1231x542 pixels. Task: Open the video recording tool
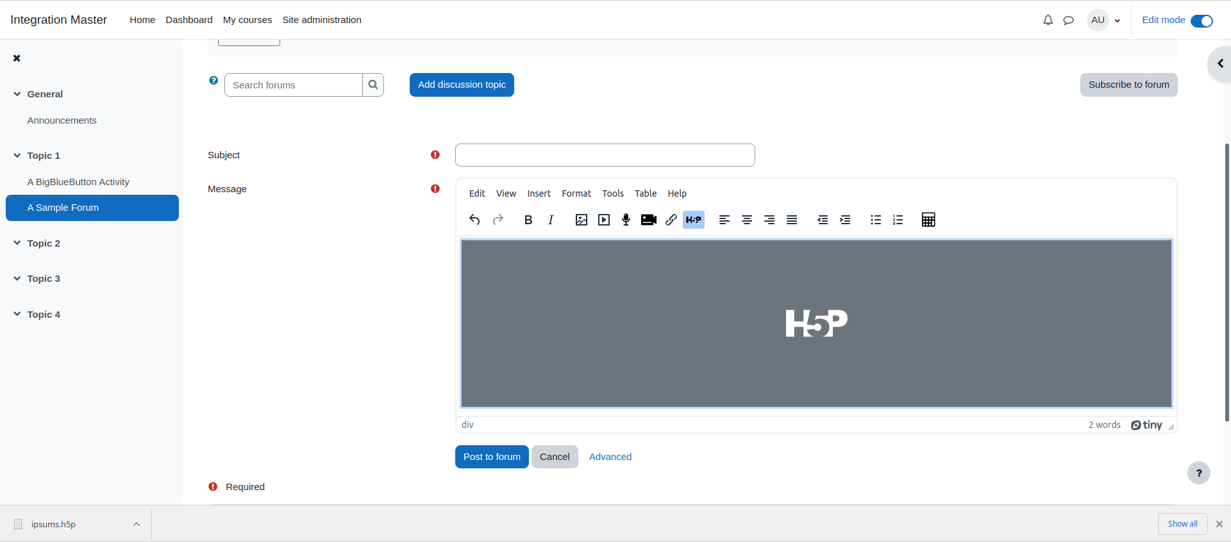click(649, 220)
